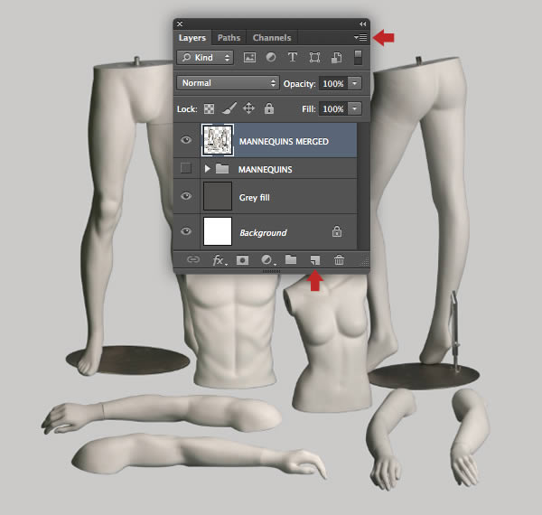The image size is (542, 515).
Task: Create new fill or adjustment layer
Action: point(267,260)
